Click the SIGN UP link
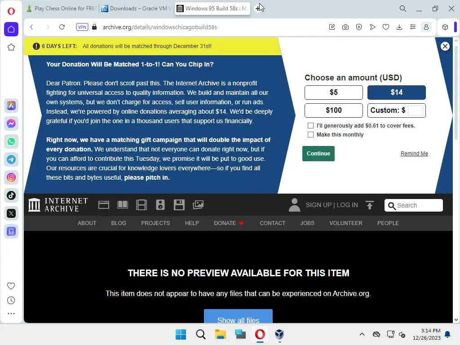Screen dimensions: 460x345 [x=318, y=205]
